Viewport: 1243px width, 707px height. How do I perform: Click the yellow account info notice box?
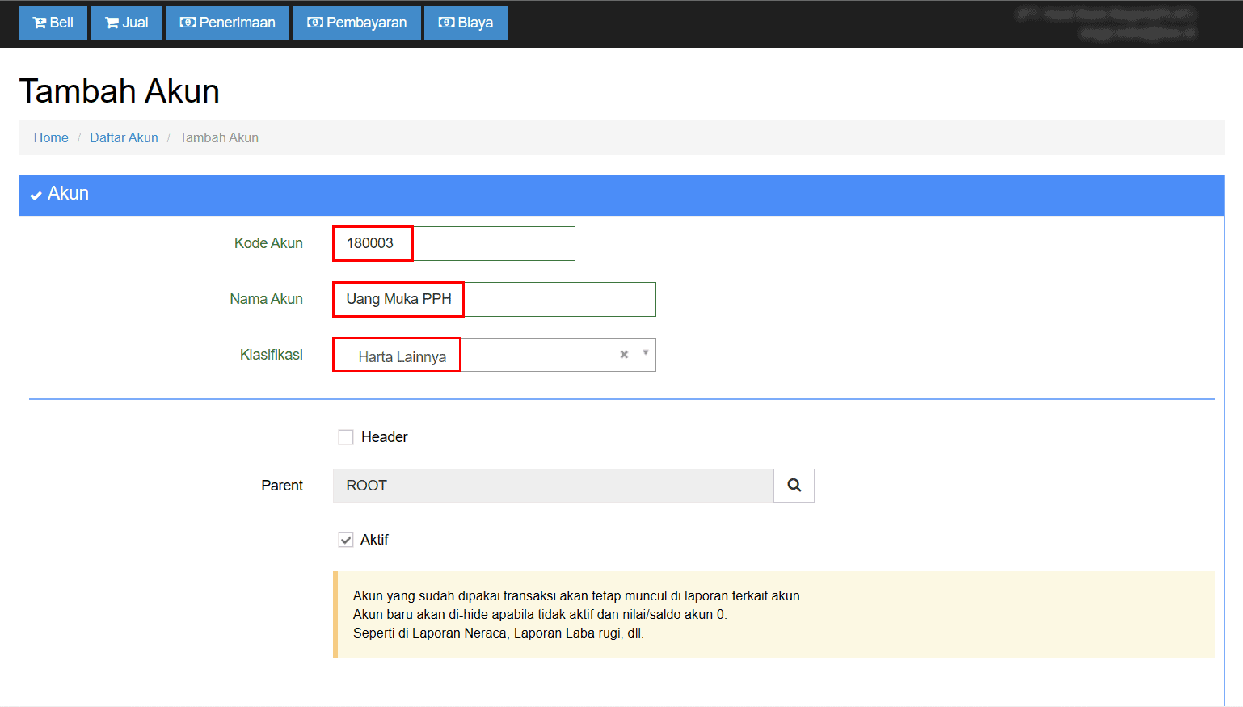(x=773, y=614)
